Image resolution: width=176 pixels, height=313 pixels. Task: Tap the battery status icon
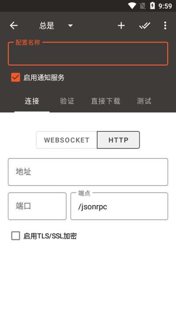153,6
